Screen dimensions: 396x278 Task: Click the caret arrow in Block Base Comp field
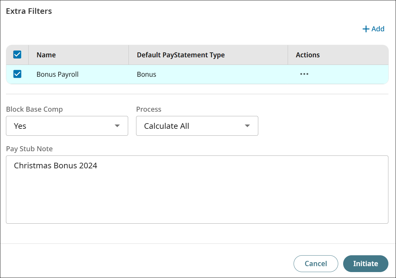117,126
